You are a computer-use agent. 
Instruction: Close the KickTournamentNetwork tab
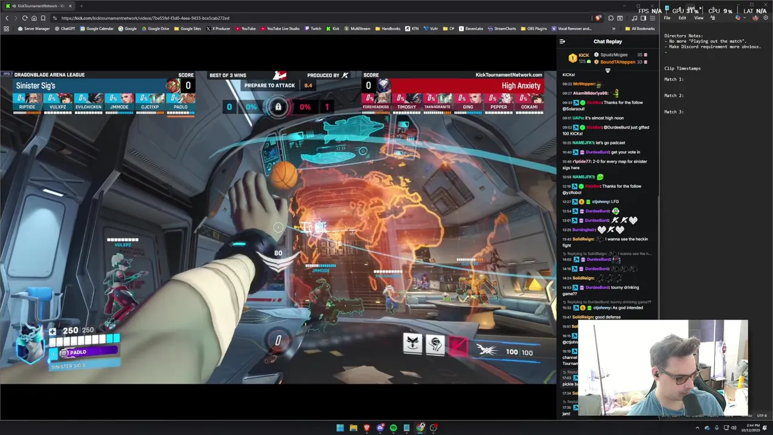tap(70, 6)
